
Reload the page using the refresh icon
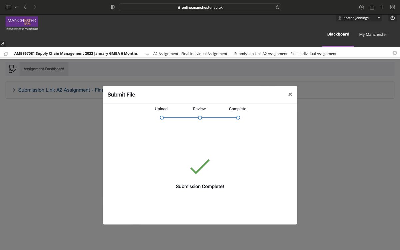coord(277,7)
